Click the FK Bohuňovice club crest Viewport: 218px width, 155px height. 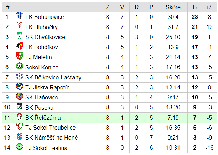pyautogui.click(x=20, y=16)
